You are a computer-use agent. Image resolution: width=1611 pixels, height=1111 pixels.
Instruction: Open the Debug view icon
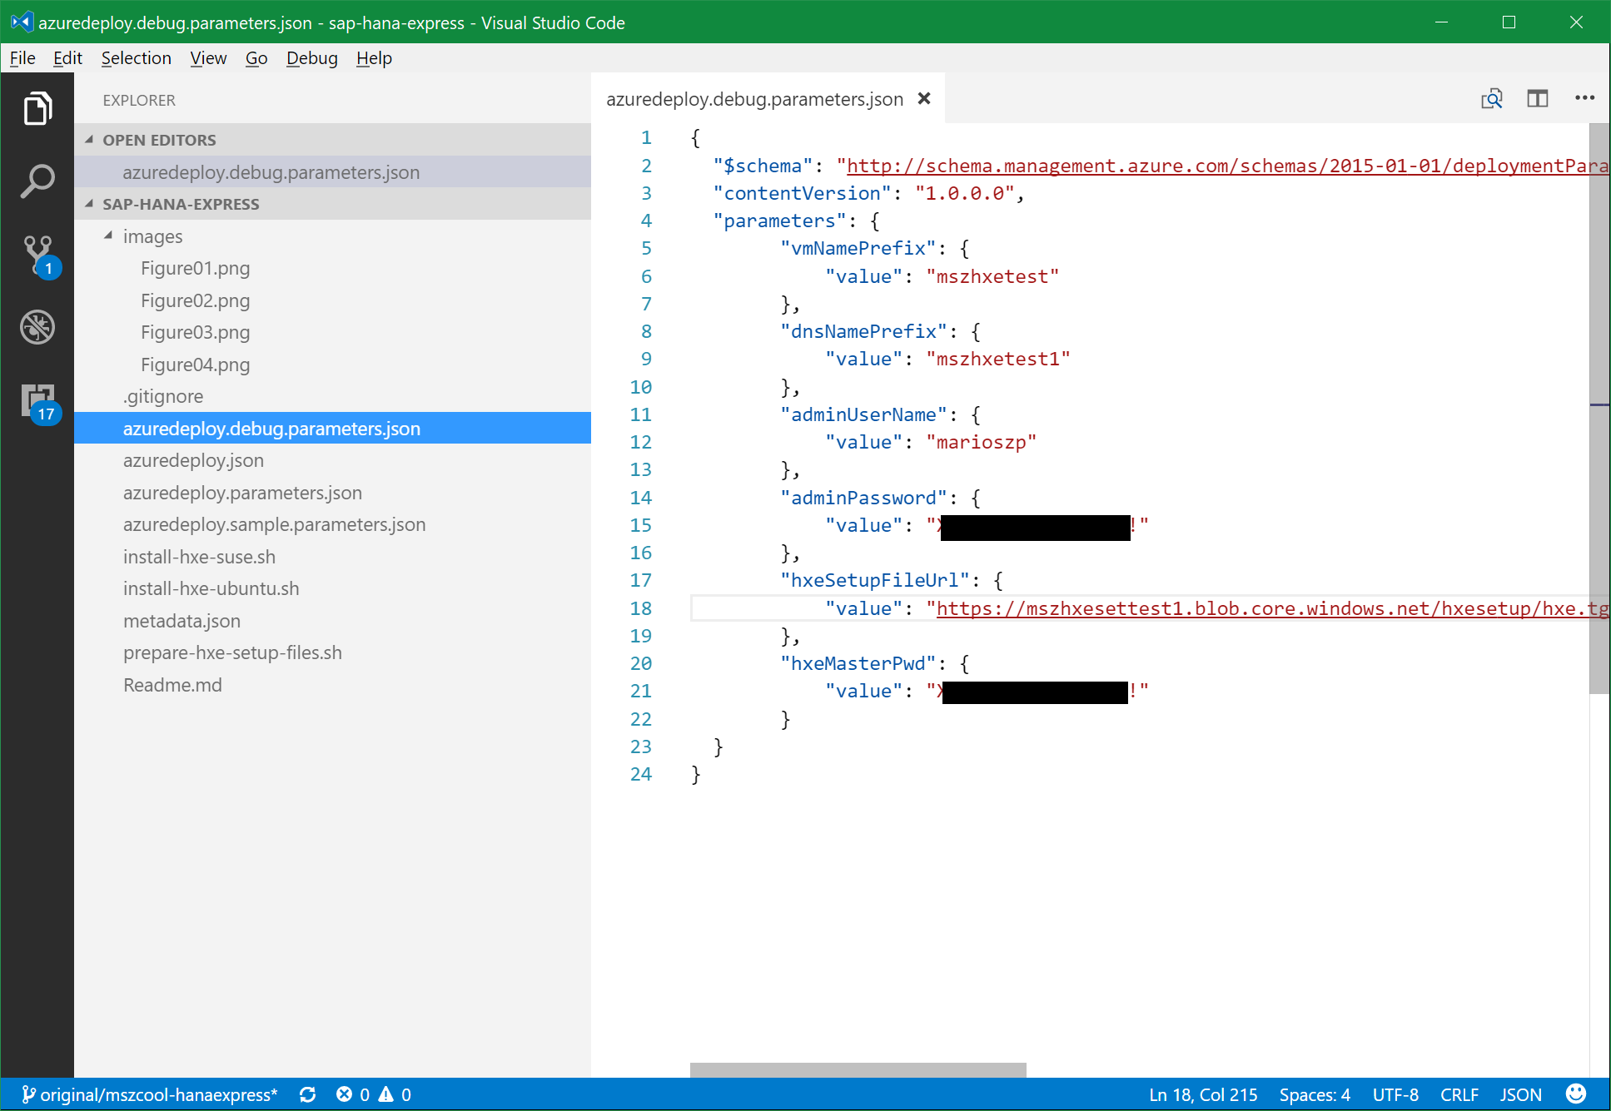pos(37,327)
